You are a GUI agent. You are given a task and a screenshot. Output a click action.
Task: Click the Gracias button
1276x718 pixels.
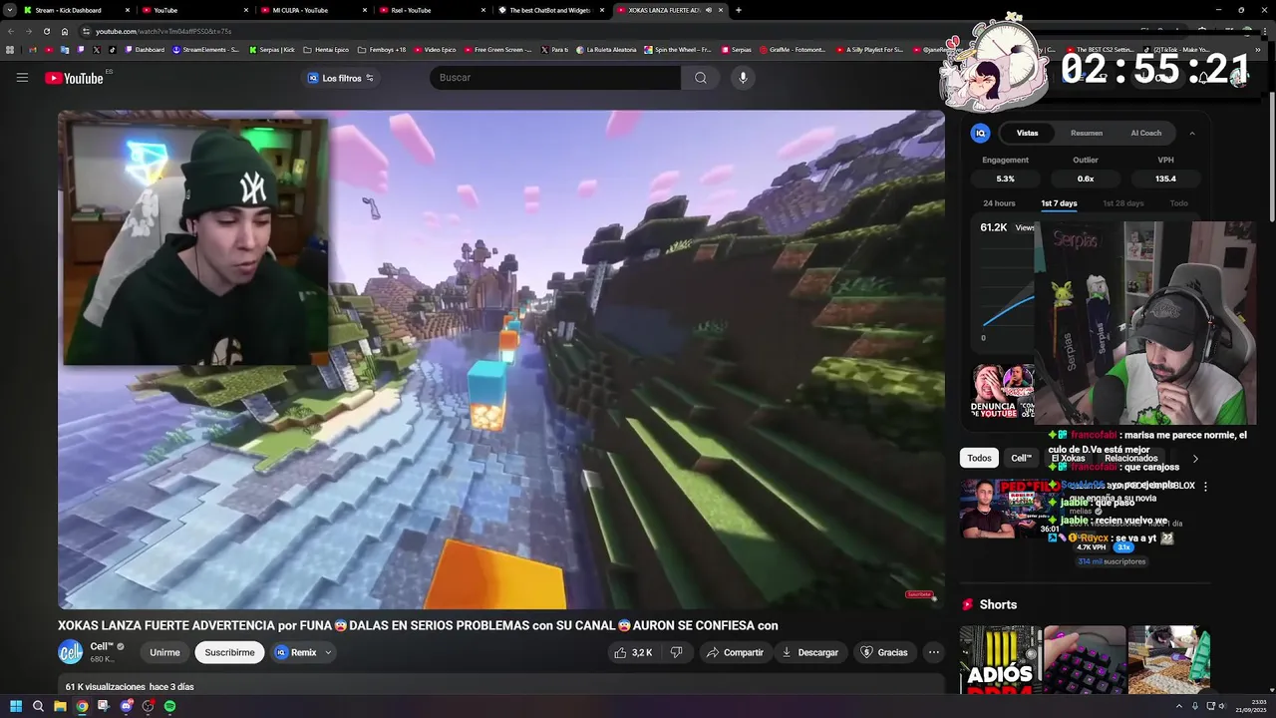tap(883, 652)
